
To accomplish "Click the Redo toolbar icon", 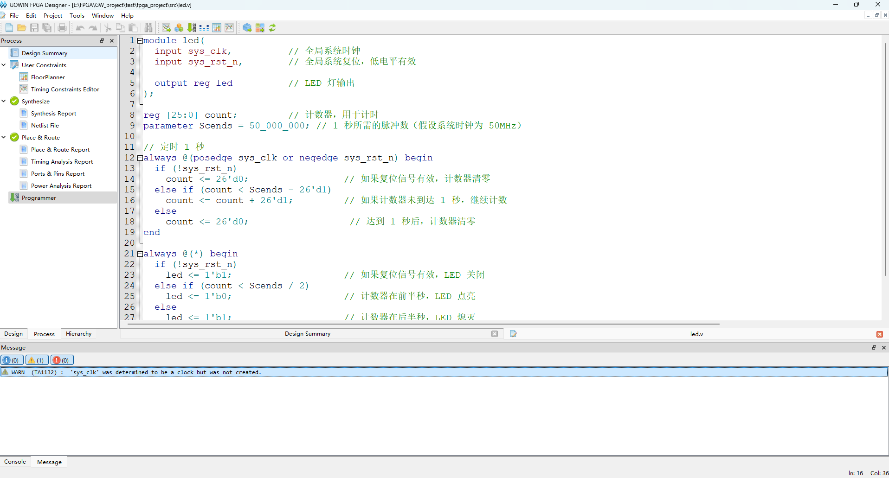I will [93, 28].
